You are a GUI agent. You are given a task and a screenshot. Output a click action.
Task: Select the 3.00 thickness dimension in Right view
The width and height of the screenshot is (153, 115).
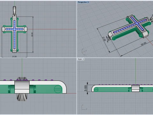point(86,88)
